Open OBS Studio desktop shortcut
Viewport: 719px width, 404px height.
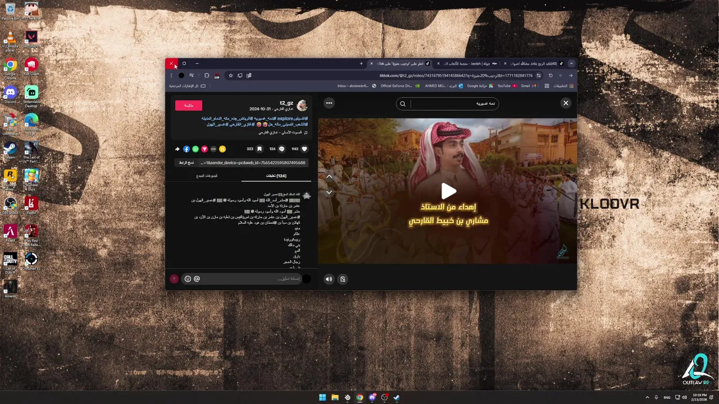[10, 205]
